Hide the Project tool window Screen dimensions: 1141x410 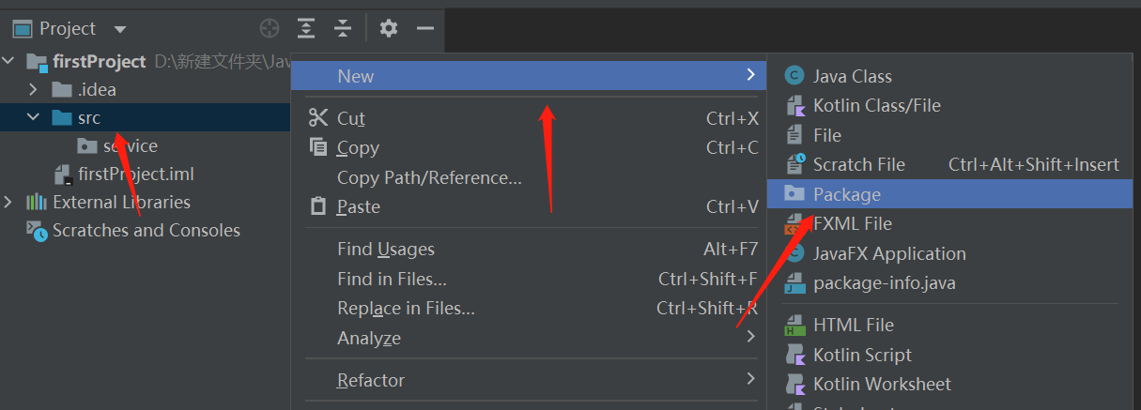[425, 28]
